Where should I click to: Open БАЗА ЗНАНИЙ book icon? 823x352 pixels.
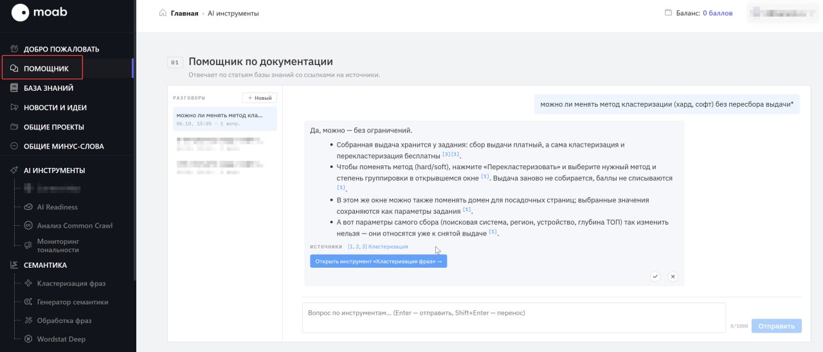[14, 88]
